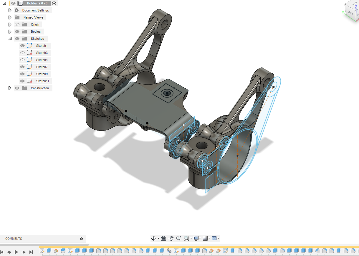359x256 pixels.
Task: Select the two-linked-blocks feature in timeline
Action: tap(169, 251)
